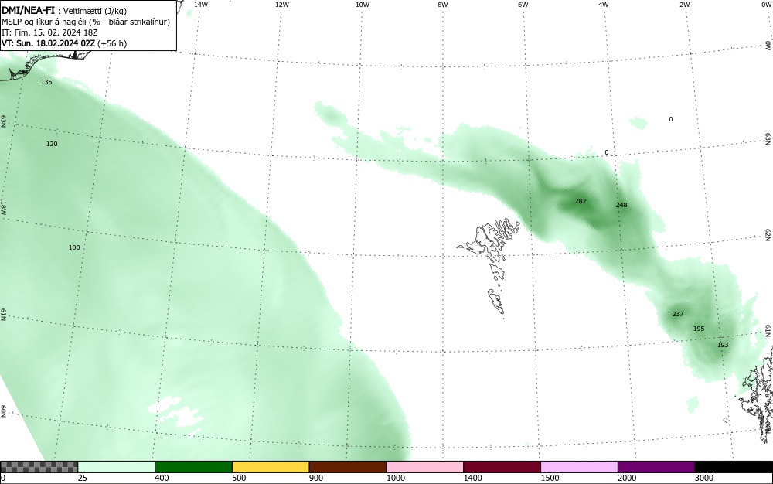The width and height of the screenshot is (773, 484).
Task: Click the 248 value on the map
Action: [x=621, y=205]
